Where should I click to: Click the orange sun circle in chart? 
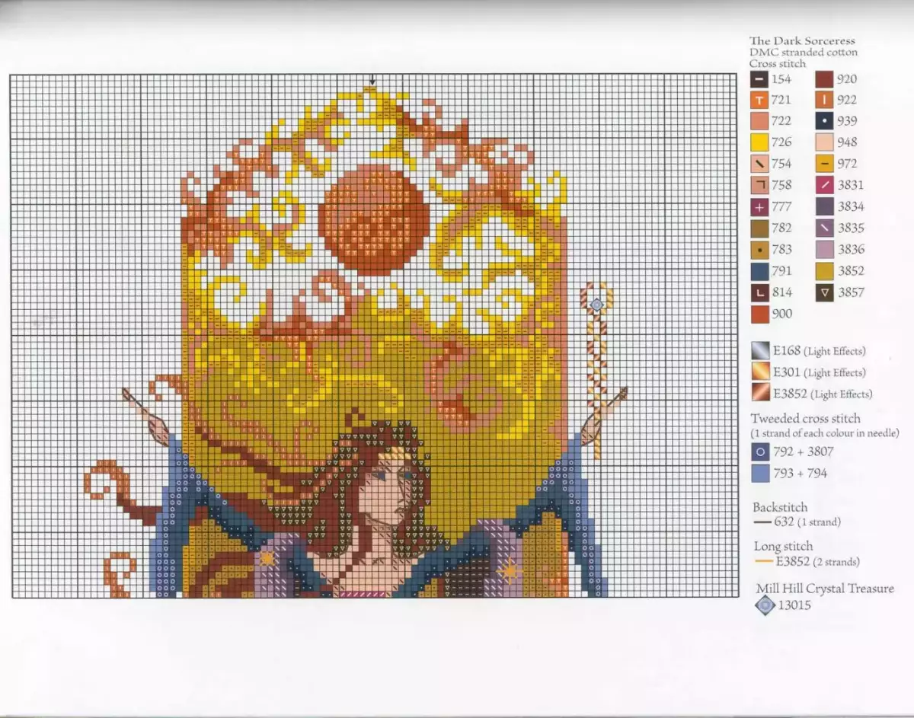[x=373, y=209]
